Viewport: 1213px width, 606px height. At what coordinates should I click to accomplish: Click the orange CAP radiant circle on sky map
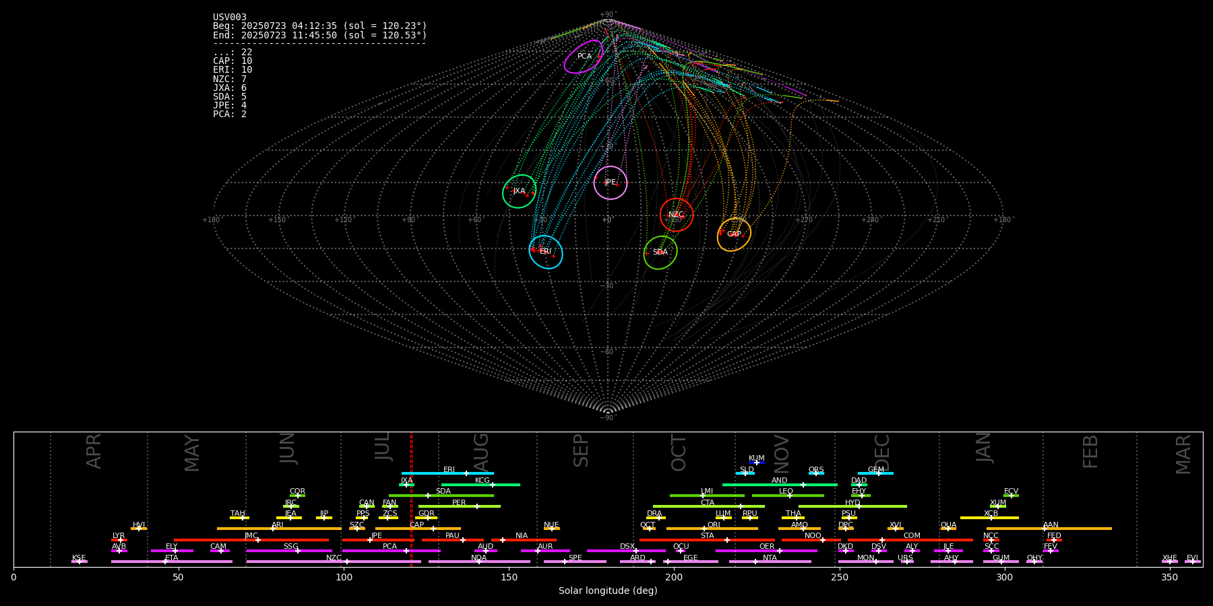tap(734, 234)
